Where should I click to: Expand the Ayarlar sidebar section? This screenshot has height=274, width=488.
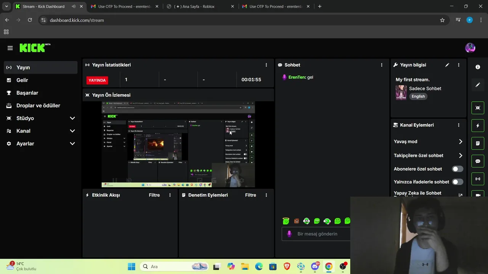coord(72,144)
